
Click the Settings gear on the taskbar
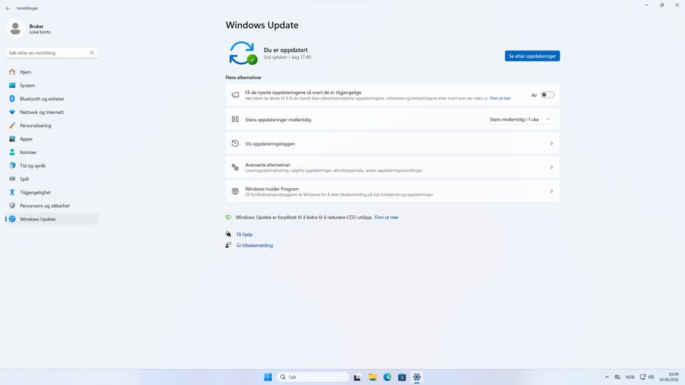click(417, 377)
